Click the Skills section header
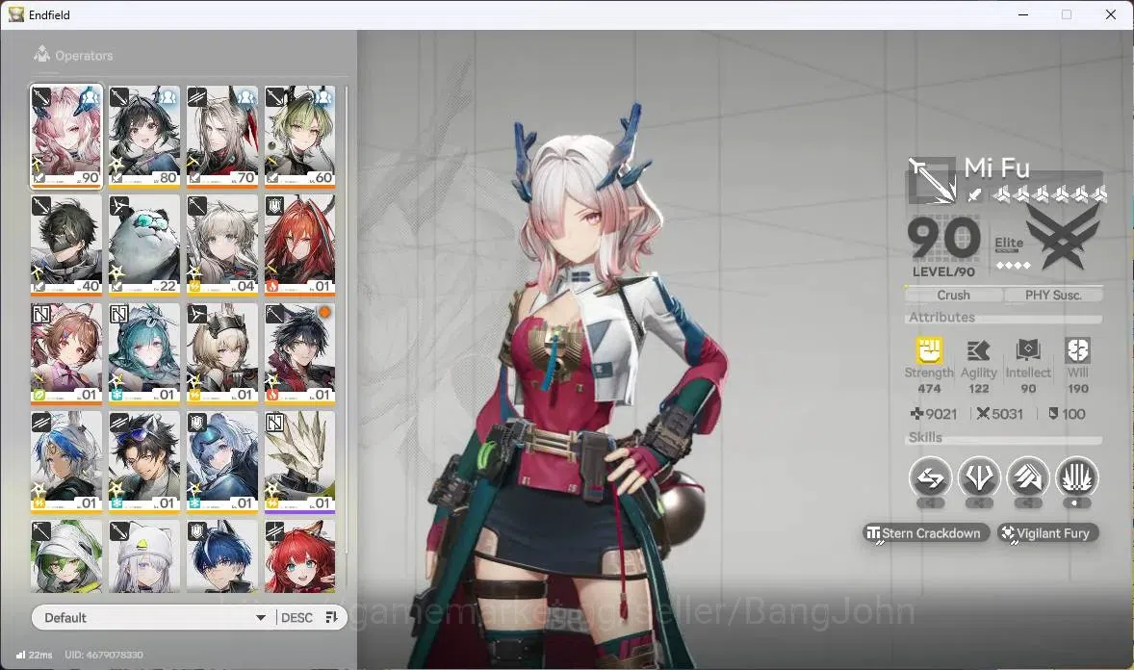Viewport: 1134px width, 670px height. 925,437
